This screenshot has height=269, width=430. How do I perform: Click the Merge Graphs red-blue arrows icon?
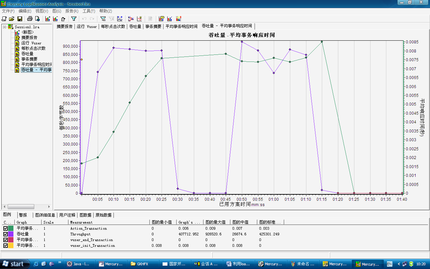tap(131, 19)
